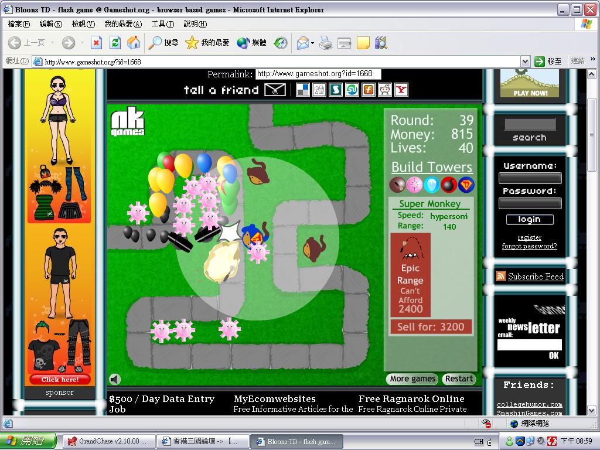Screen dimensions: 600x450
Task: Open the Media (媒體) toolbar button
Action: (251, 42)
